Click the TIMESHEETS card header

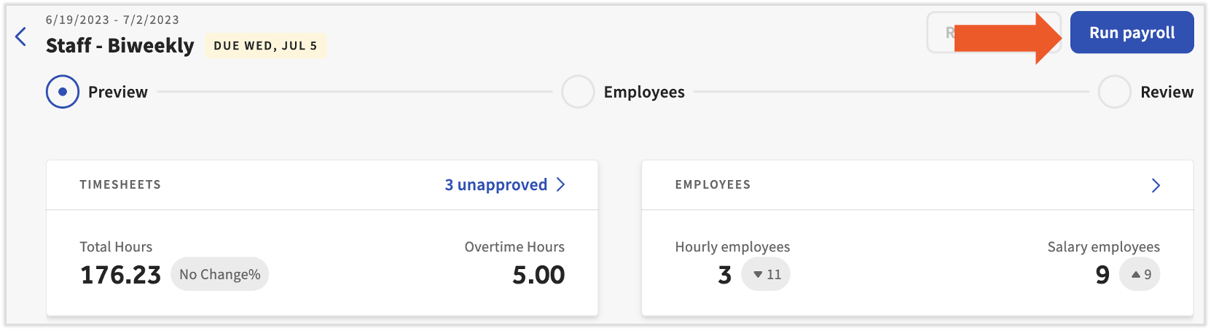(120, 185)
